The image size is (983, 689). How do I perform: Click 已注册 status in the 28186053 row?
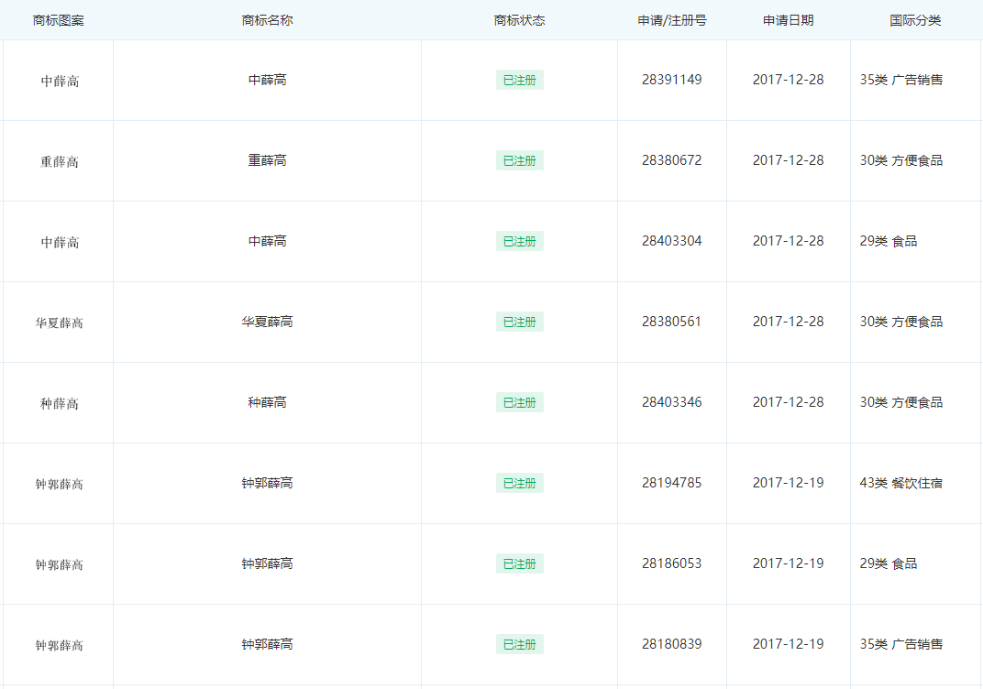pos(519,564)
